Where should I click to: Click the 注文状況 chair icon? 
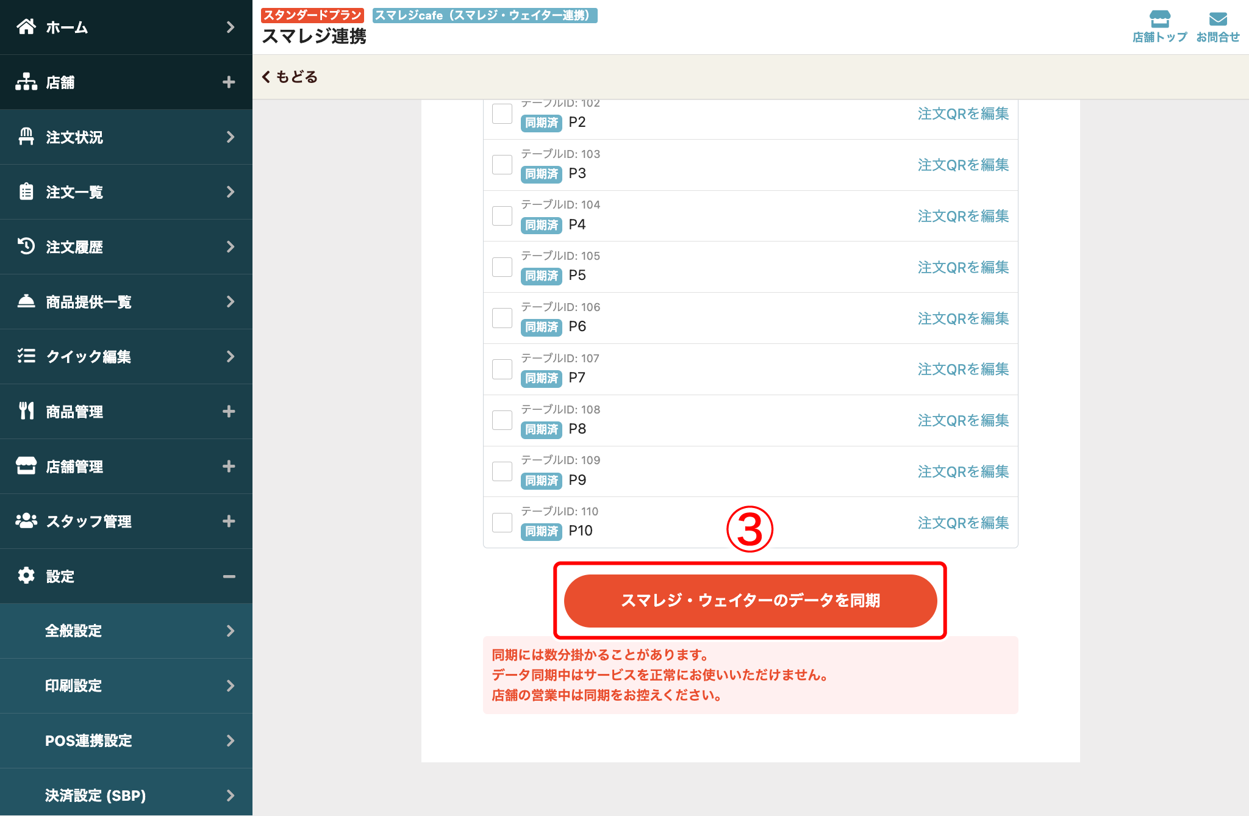[x=26, y=137]
